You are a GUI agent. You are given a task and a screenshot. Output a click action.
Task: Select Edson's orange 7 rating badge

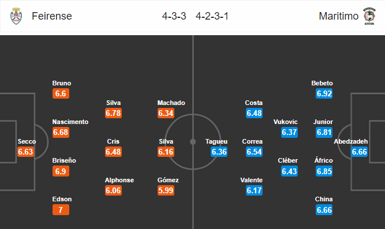tap(61, 210)
